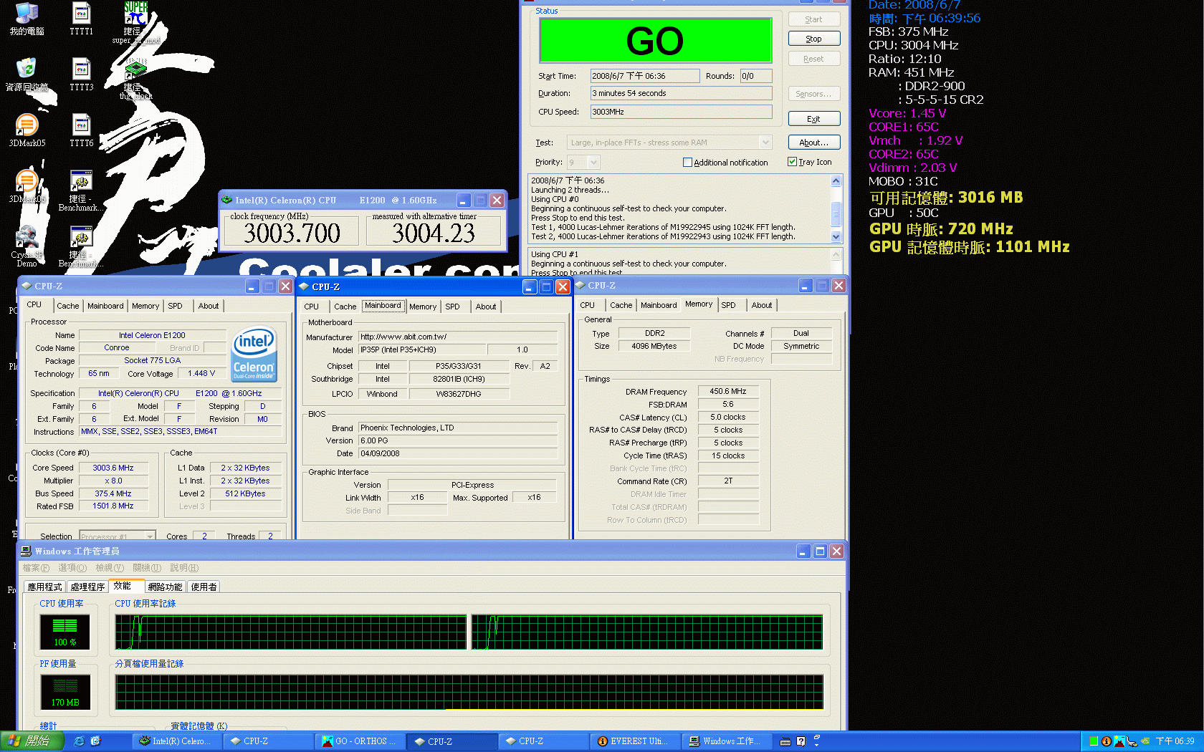The height and width of the screenshot is (752, 1204).
Task: Click the Task Manager title bar icon
Action: (x=26, y=551)
